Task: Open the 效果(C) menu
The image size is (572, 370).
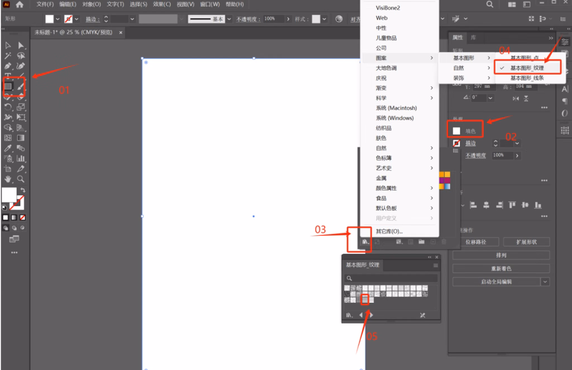Action: (x=161, y=4)
